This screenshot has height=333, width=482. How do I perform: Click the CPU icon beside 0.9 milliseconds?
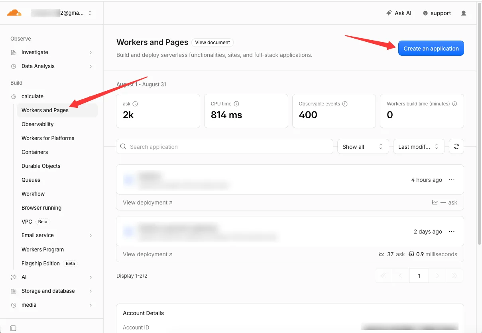(411, 254)
